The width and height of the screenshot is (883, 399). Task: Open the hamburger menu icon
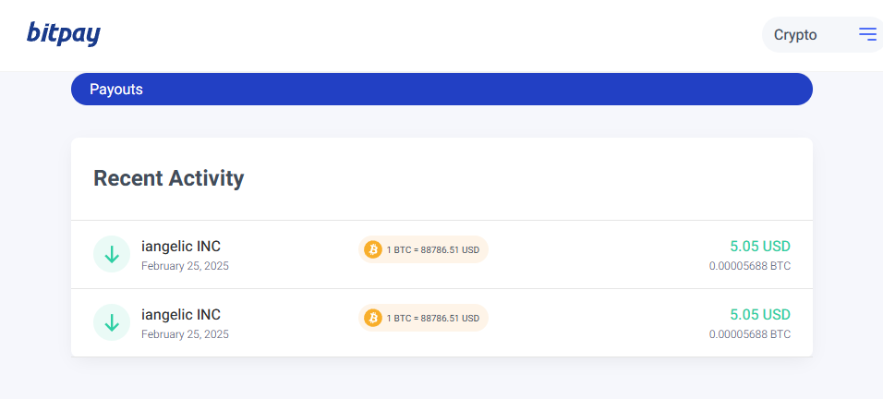(867, 34)
